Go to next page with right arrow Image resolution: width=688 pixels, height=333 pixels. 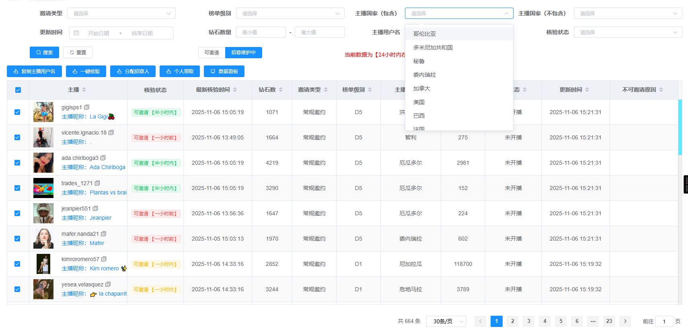coord(625,321)
